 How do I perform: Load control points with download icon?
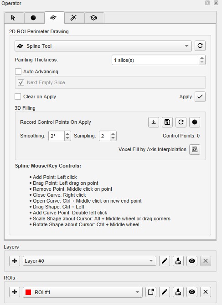tap(154, 122)
